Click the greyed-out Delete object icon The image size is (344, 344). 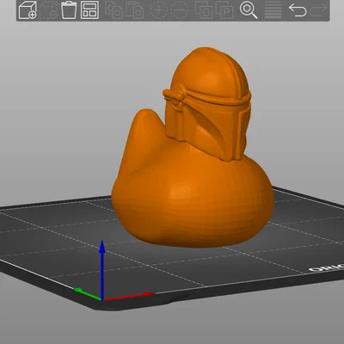click(48, 10)
